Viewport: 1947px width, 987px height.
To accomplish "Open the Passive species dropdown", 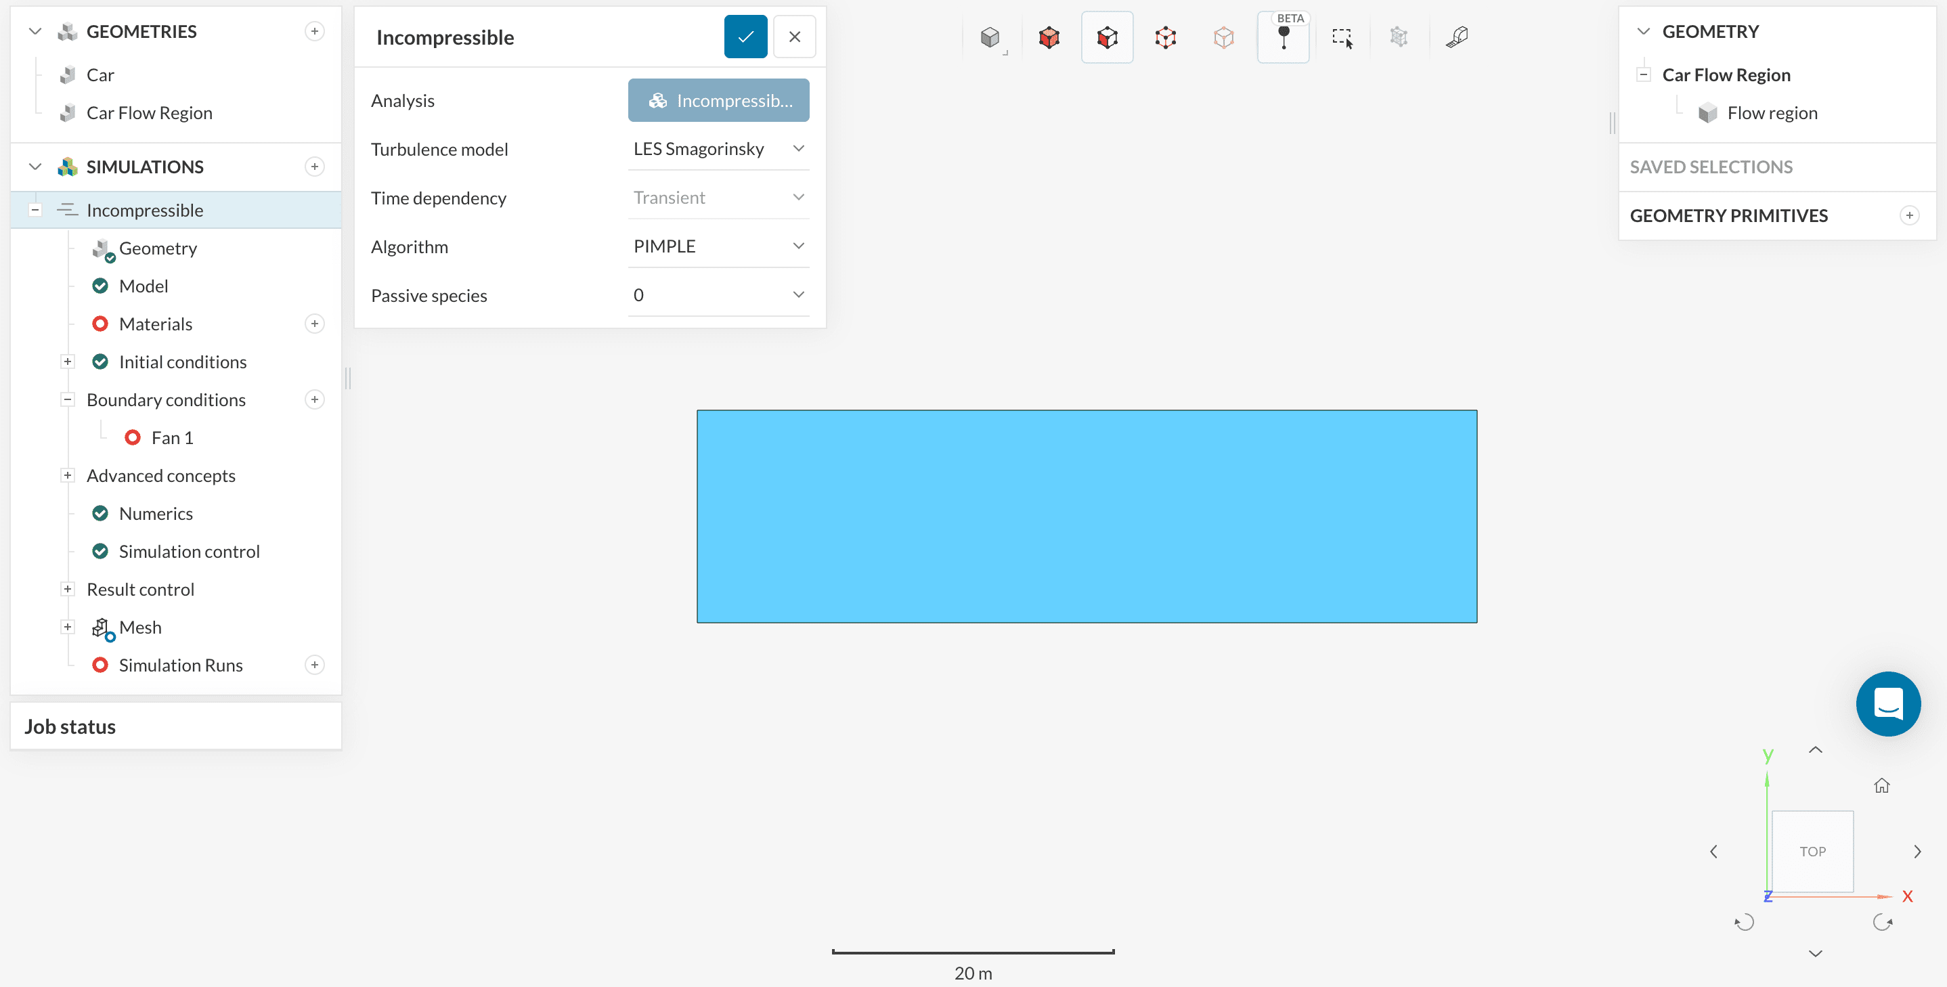I will coord(718,296).
